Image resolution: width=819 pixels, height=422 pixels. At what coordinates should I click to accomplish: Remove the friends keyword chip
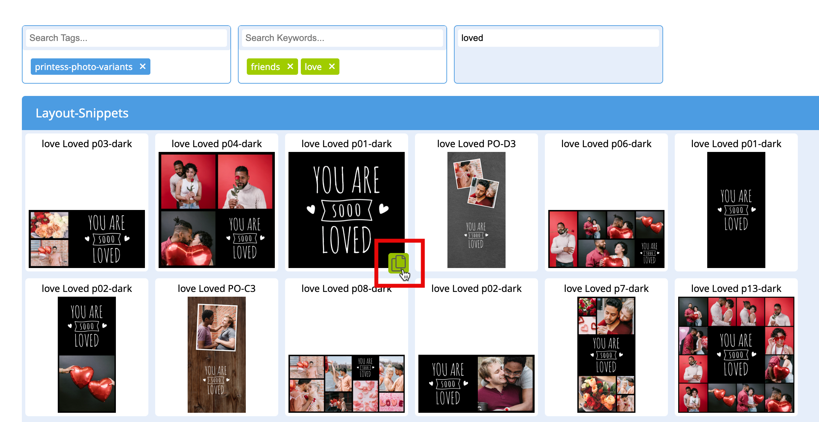290,67
